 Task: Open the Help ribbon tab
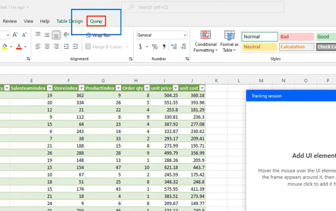tap(45, 21)
